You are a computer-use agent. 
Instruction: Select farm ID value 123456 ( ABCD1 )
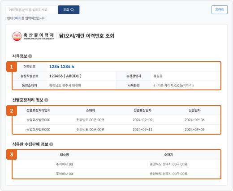click(65, 76)
